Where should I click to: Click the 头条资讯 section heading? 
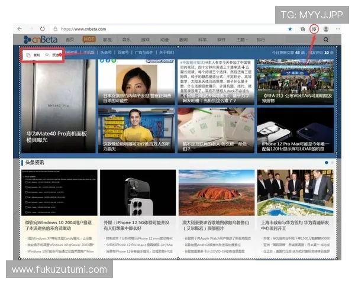34,162
